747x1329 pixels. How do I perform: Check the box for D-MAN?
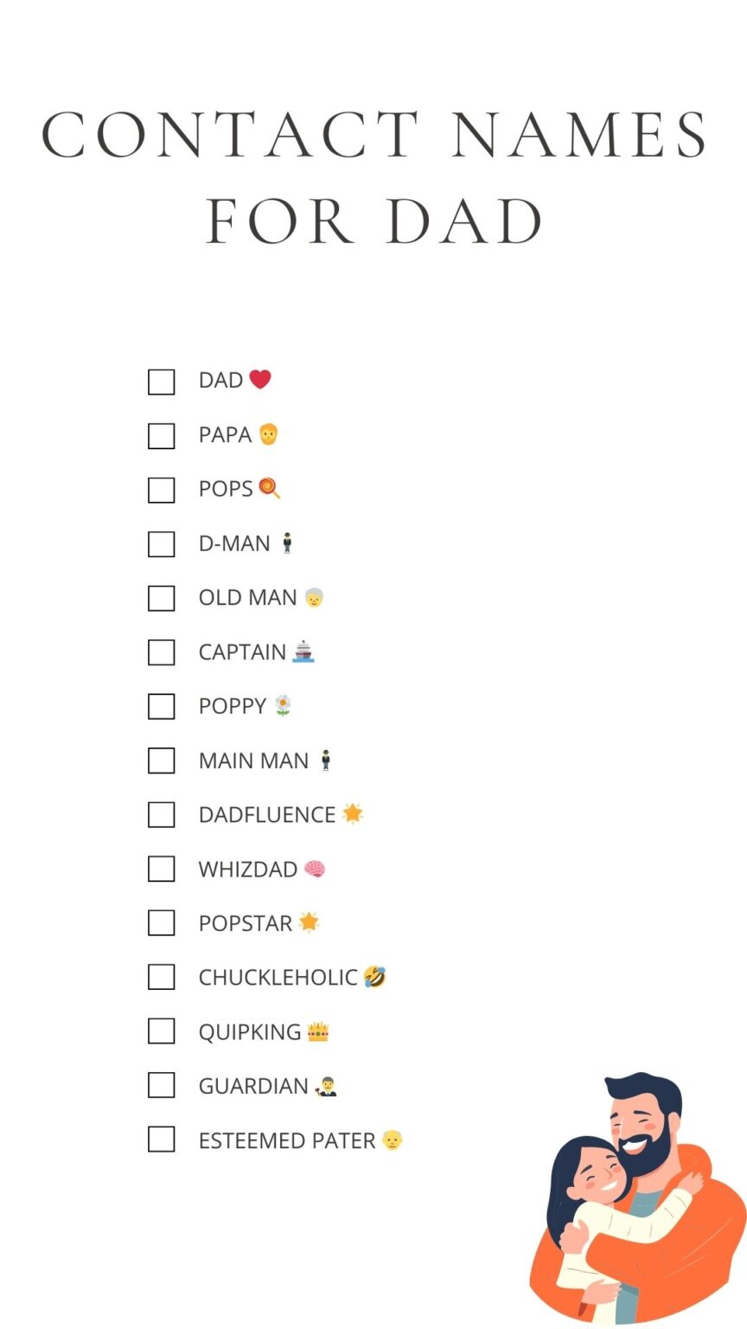[162, 544]
